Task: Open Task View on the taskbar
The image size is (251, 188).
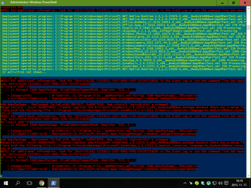Action: [x=29, y=183]
